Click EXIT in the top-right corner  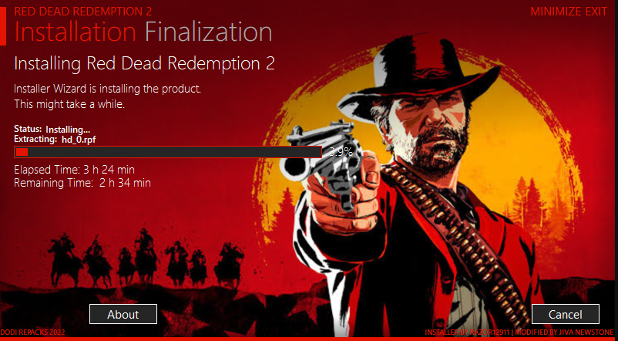596,12
